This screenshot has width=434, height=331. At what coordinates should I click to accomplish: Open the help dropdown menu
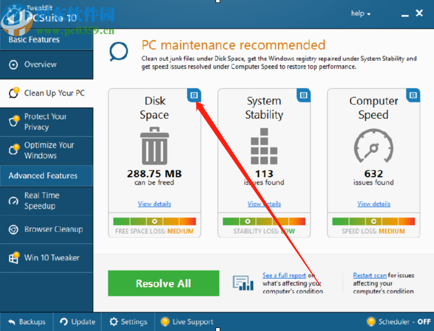pyautogui.click(x=360, y=13)
